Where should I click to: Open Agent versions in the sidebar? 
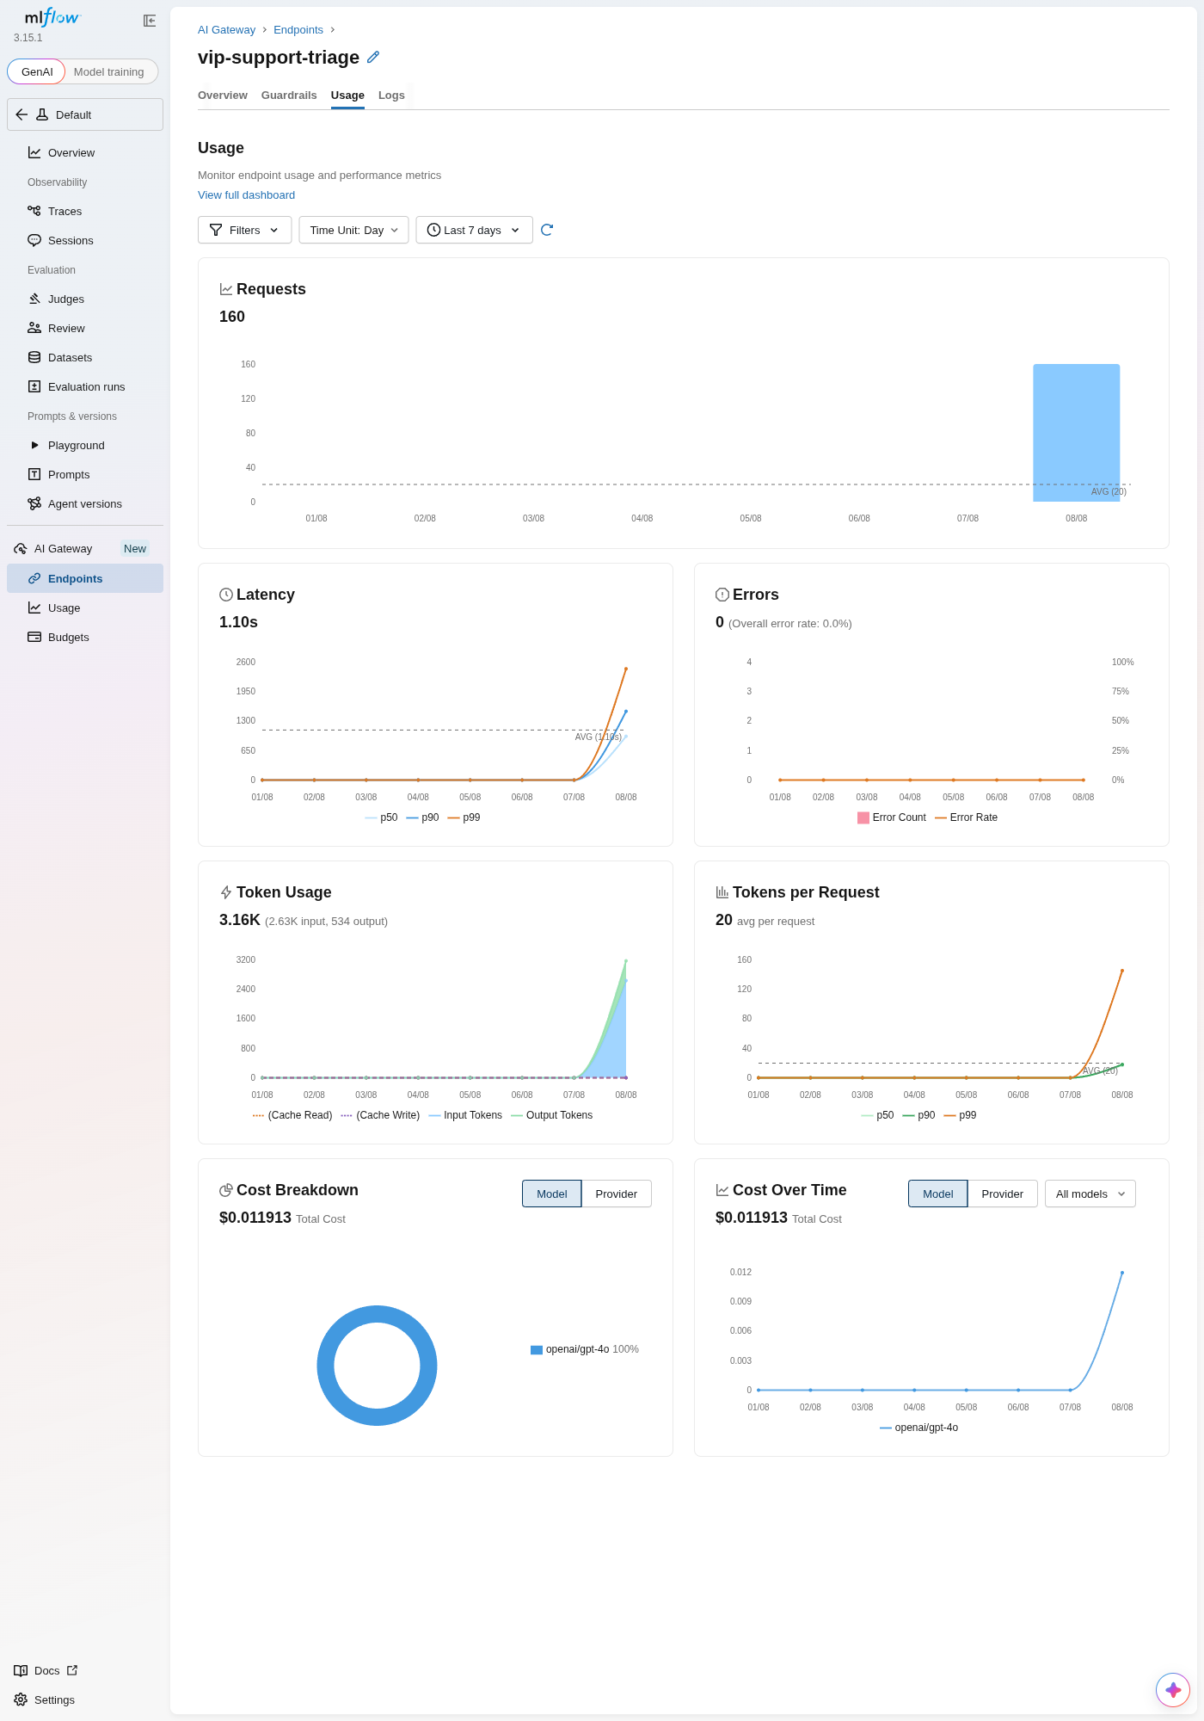[x=85, y=503]
